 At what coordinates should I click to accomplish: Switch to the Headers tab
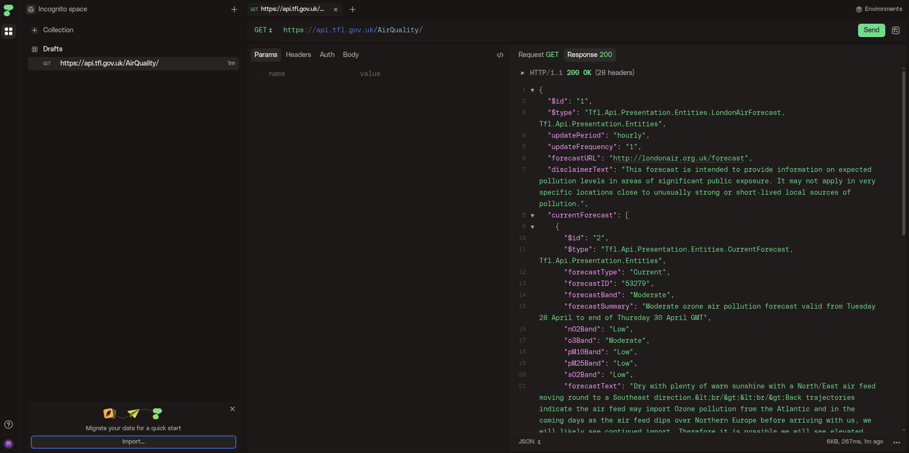298,55
